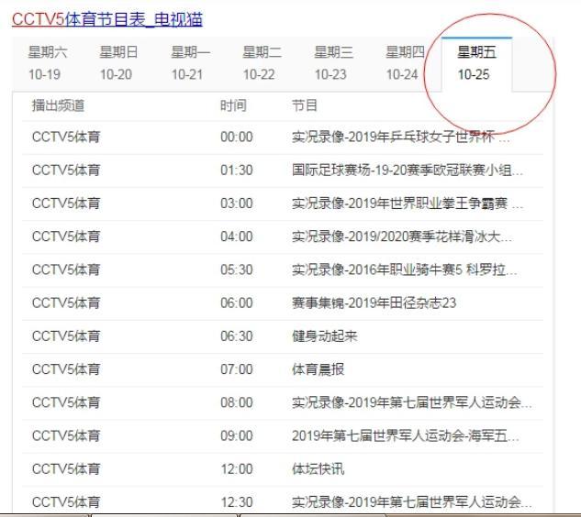Click the 时间 column header
This screenshot has height=517, width=581.
(x=233, y=105)
